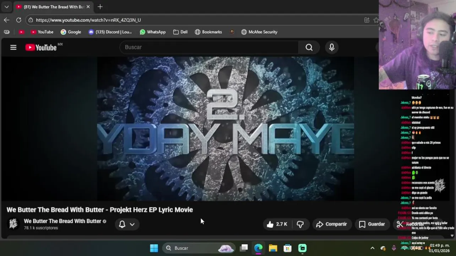Open the Discord bookmark
Image resolution: width=456 pixels, height=256 pixels.
tap(110, 32)
